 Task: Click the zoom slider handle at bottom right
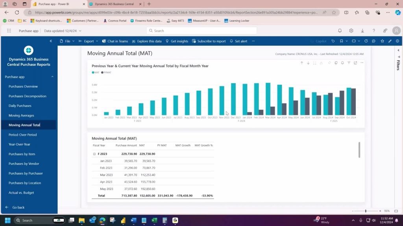click(x=366, y=211)
